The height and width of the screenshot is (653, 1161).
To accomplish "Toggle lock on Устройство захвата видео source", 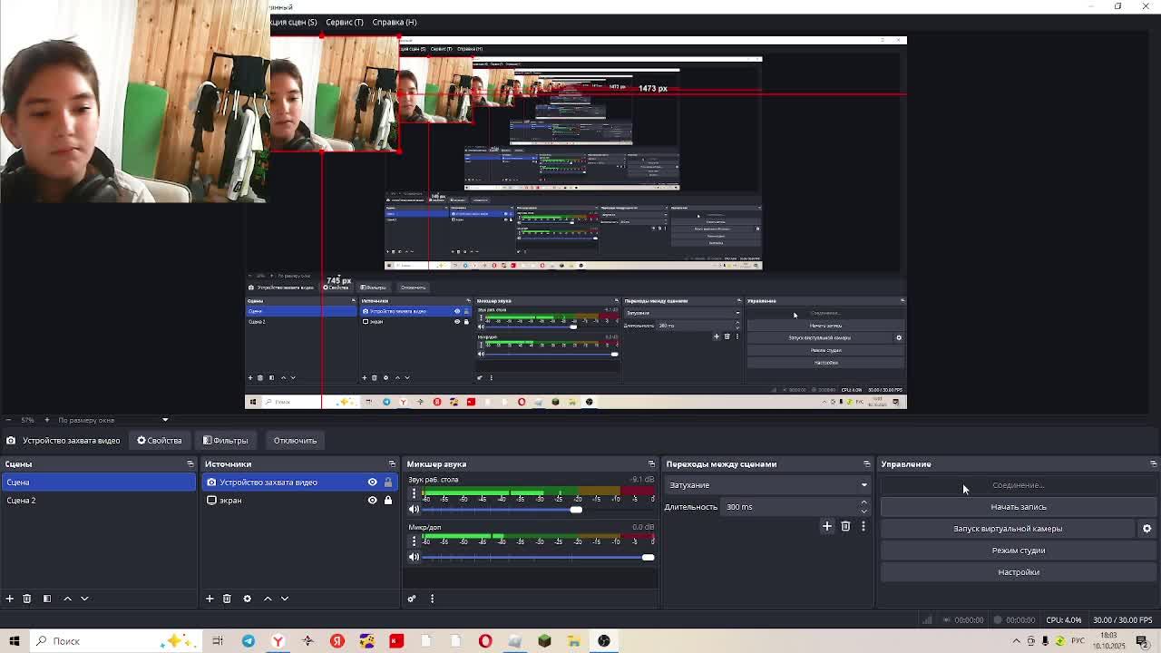I will click(388, 482).
